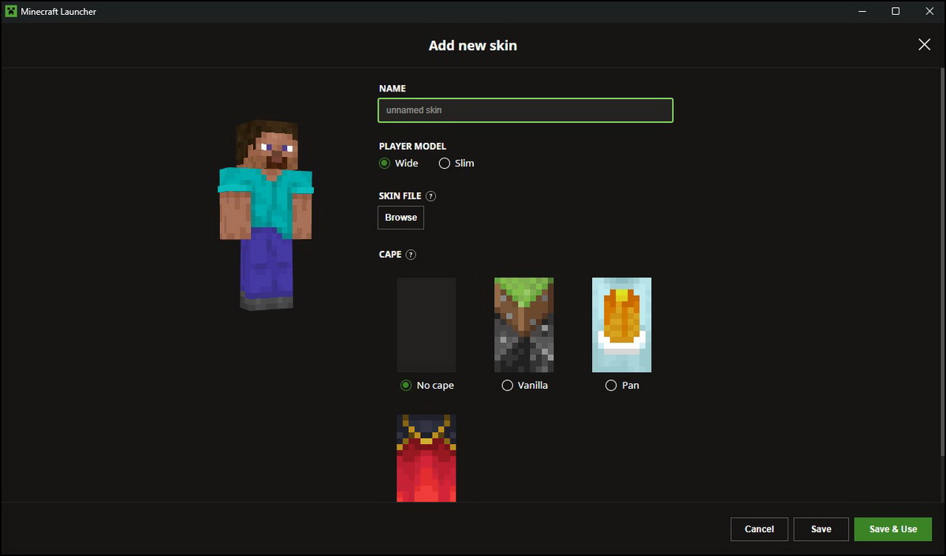
Task: Select the Vanilla cape option
Action: tap(507, 385)
